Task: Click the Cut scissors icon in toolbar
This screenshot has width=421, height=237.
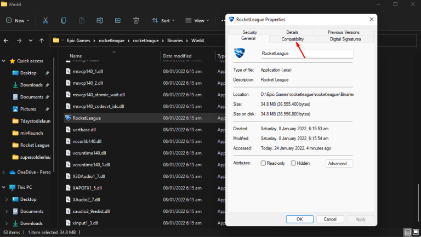Action: [45, 20]
